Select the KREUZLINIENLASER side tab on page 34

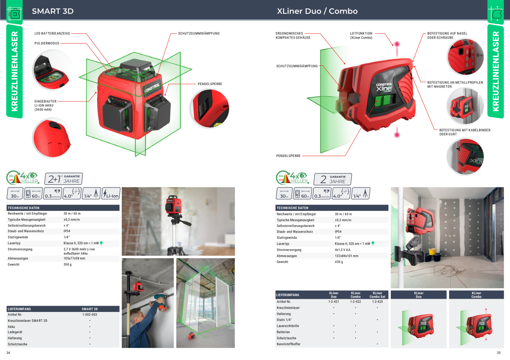[14, 71]
